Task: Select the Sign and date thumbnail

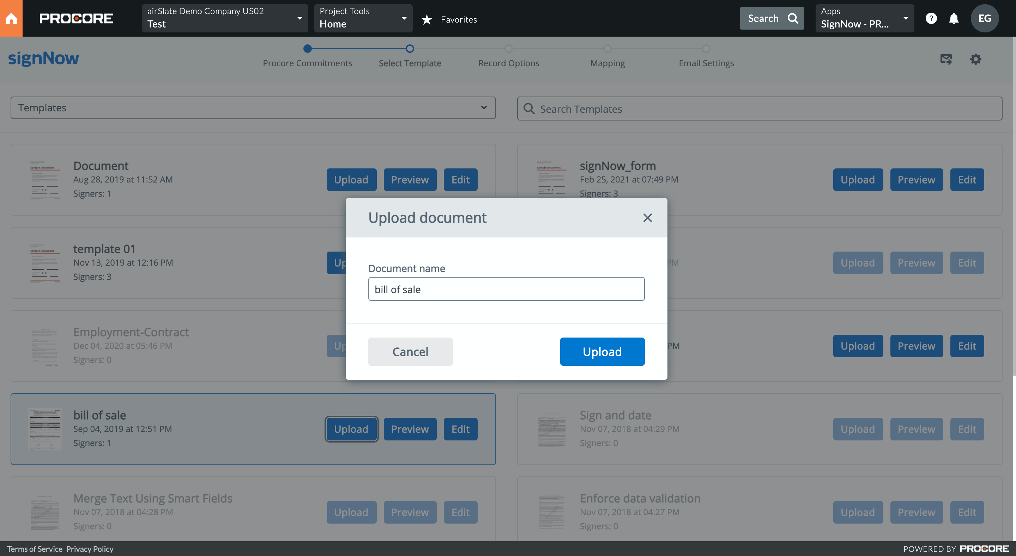Action: [551, 429]
